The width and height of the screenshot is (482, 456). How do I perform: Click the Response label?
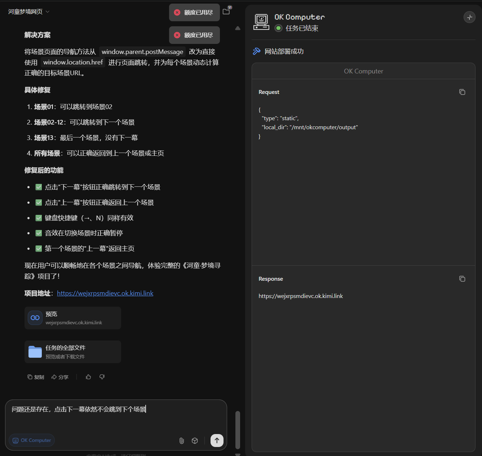point(271,279)
